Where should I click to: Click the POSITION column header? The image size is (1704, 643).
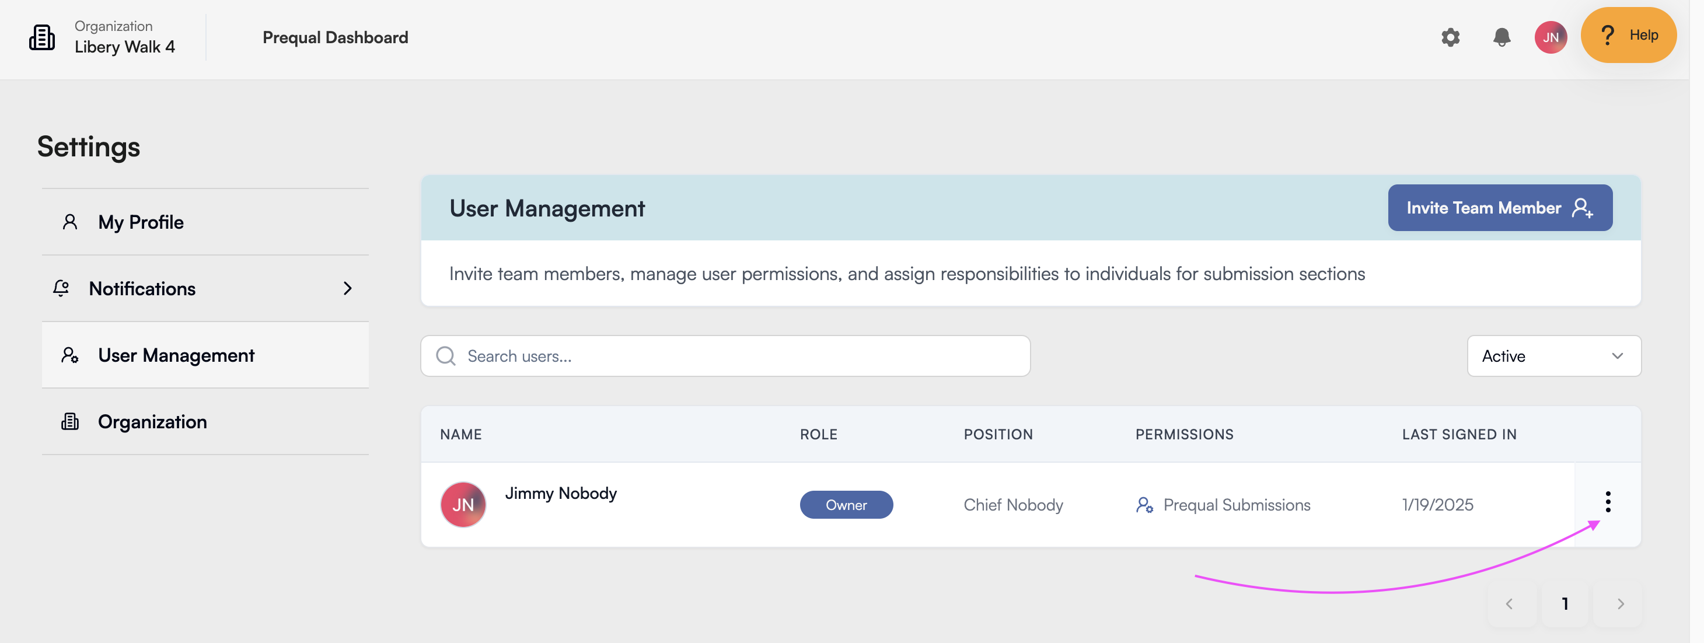[998, 435]
